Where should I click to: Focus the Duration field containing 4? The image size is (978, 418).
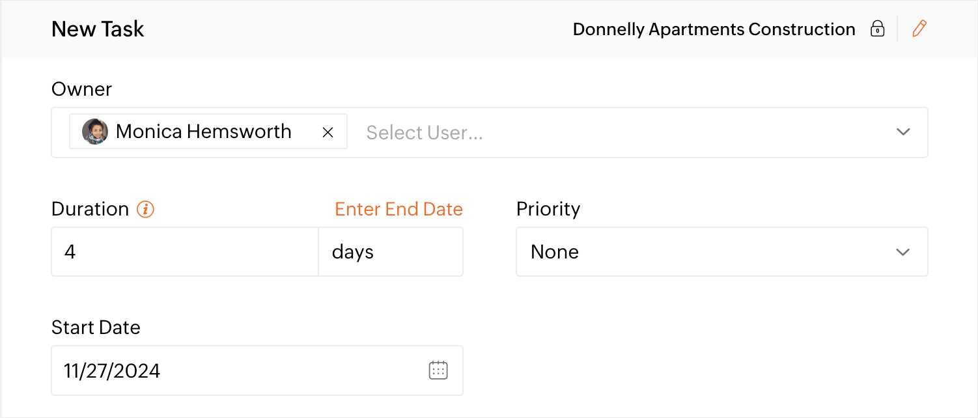184,252
